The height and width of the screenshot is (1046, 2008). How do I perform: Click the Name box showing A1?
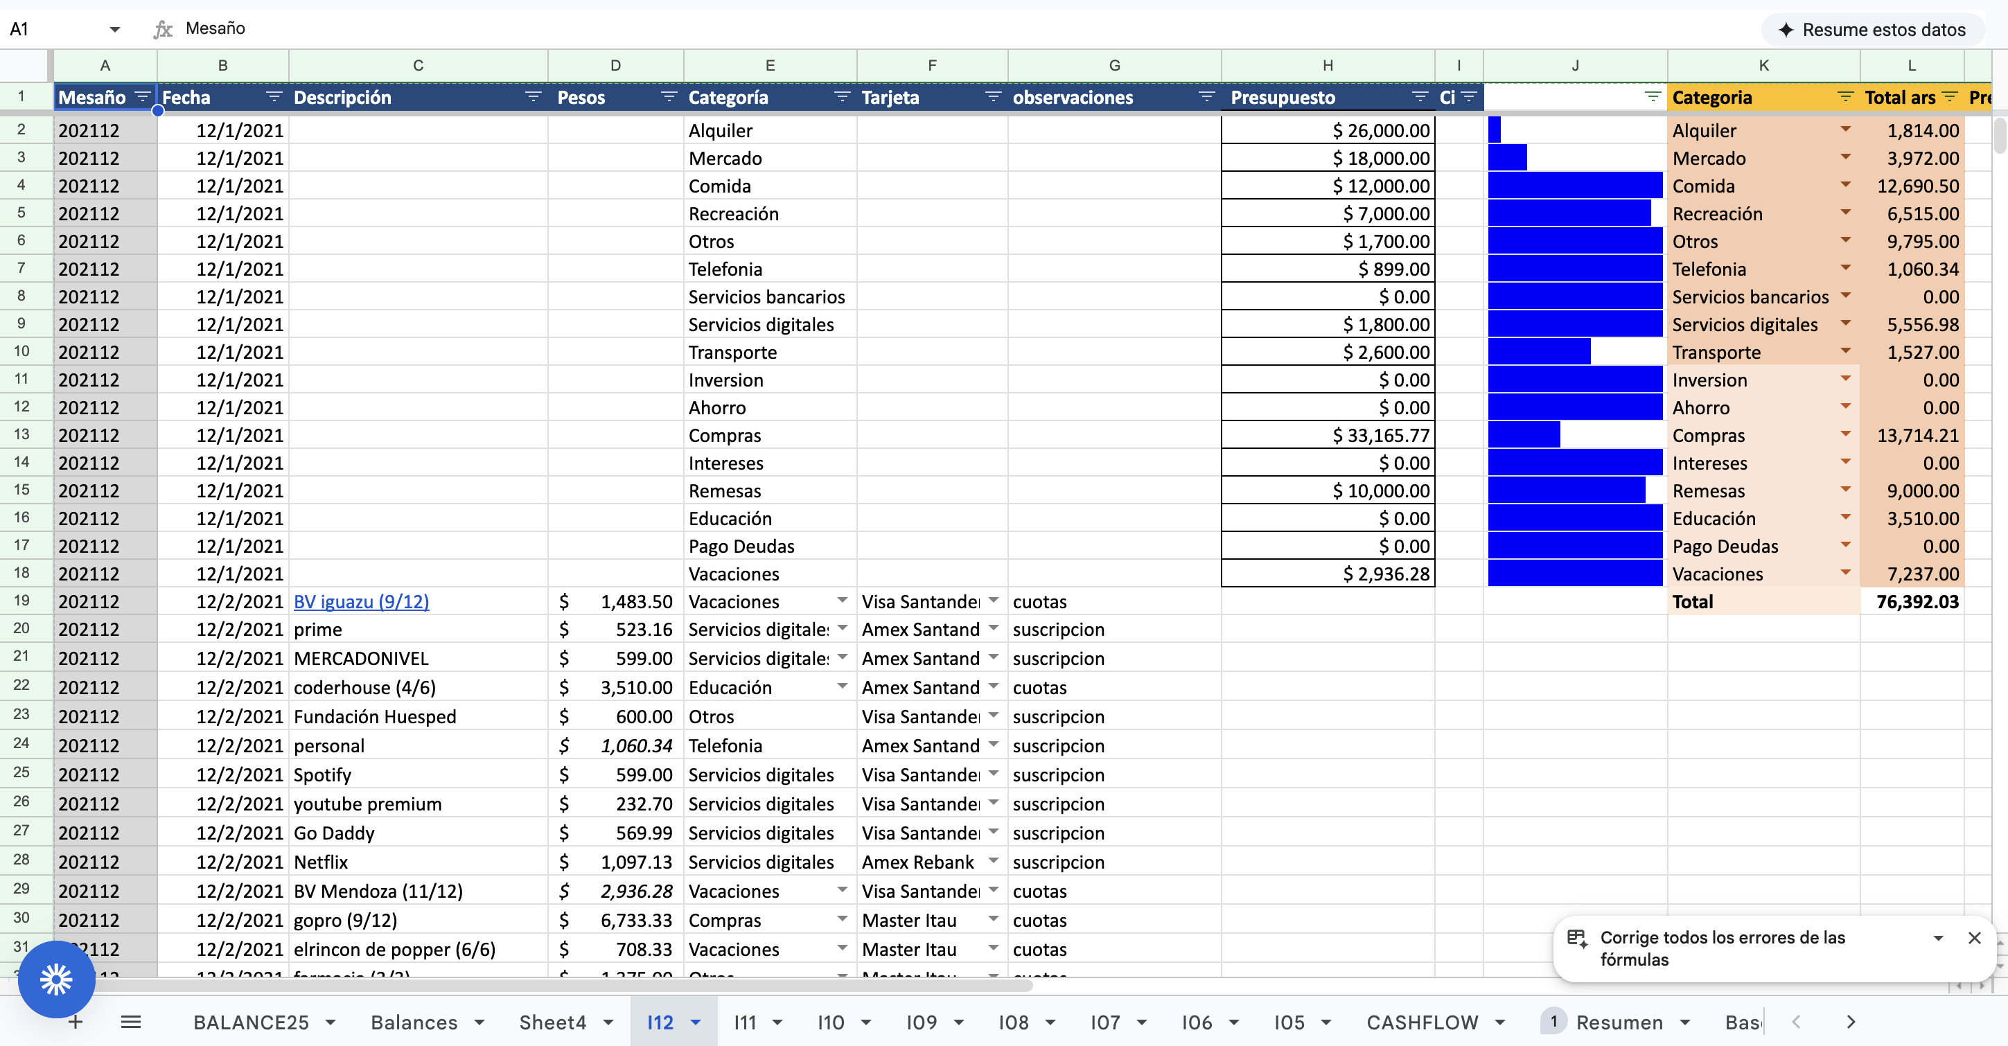click(x=55, y=30)
